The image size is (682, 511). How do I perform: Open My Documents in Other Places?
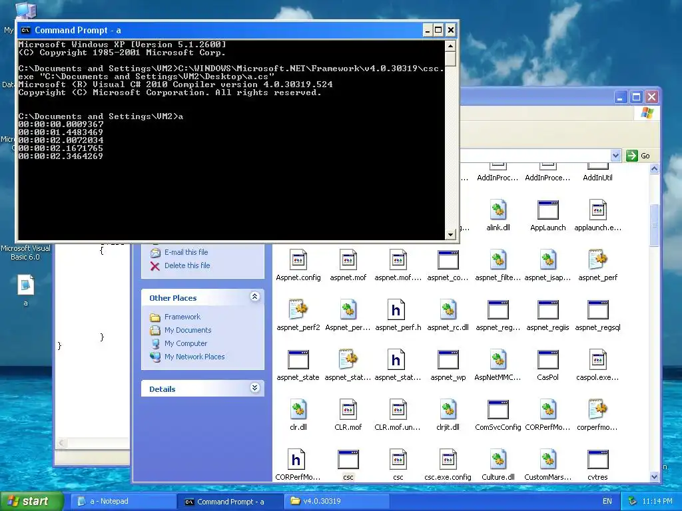pos(188,330)
